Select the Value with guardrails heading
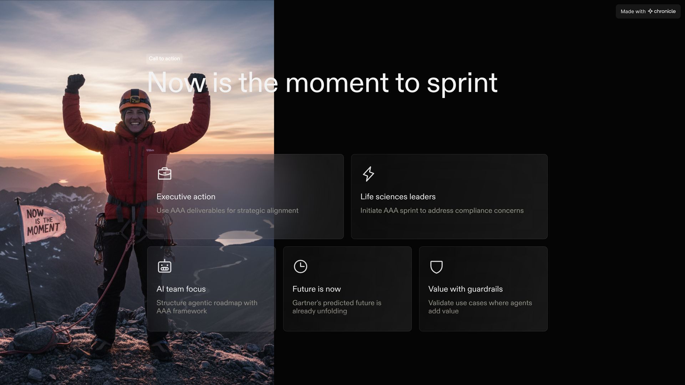Screen dimensions: 685x385 [x=465, y=289]
